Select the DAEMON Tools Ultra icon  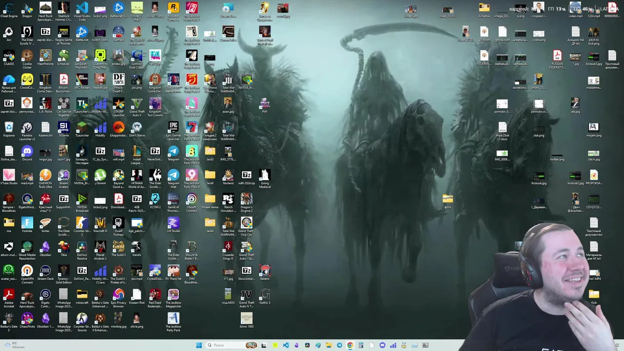point(45,178)
